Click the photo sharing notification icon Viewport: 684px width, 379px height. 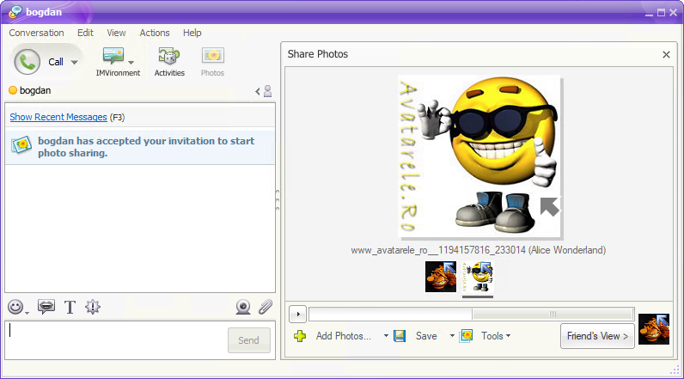[21, 145]
